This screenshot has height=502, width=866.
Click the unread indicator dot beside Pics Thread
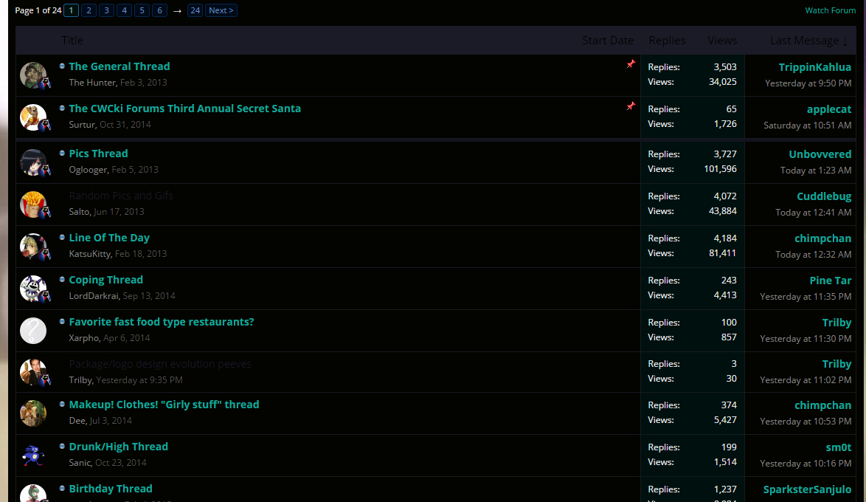tap(62, 153)
